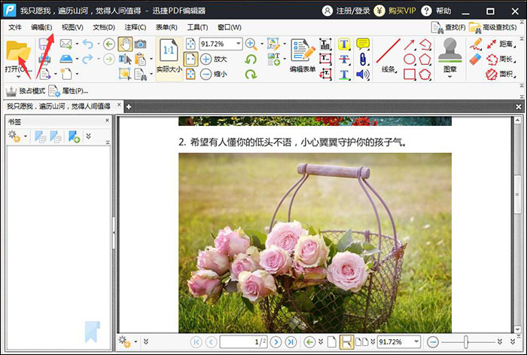Open the View (视图) menu
The height and width of the screenshot is (355, 527).
pyautogui.click(x=72, y=27)
